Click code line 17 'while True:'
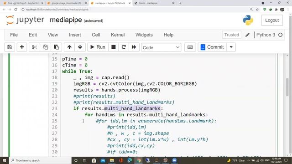Image resolution: width=292 pixels, height=164 pixels. 77,72
